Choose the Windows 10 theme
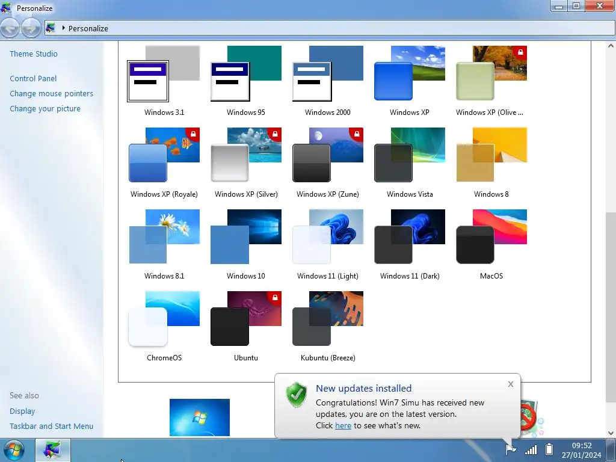616x462 pixels. (246, 244)
